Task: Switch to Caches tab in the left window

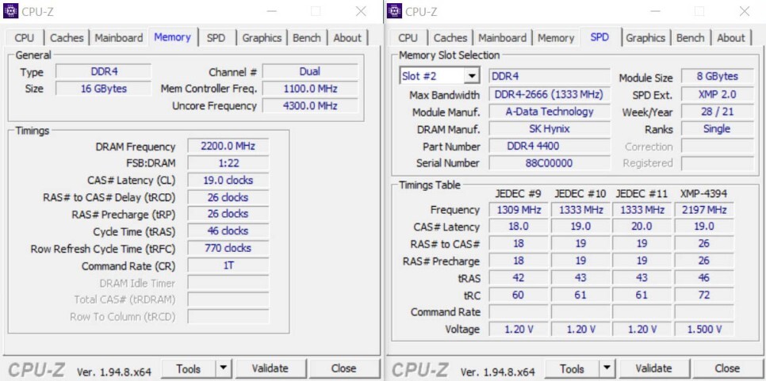Action: pyautogui.click(x=67, y=37)
